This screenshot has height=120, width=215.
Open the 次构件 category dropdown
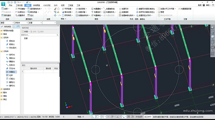tap(21, 23)
